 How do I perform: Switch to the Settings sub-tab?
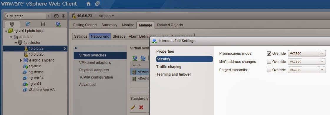click(81, 36)
